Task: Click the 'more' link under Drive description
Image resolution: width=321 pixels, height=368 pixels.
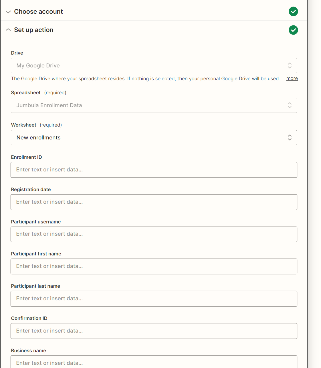Action: coord(292,79)
